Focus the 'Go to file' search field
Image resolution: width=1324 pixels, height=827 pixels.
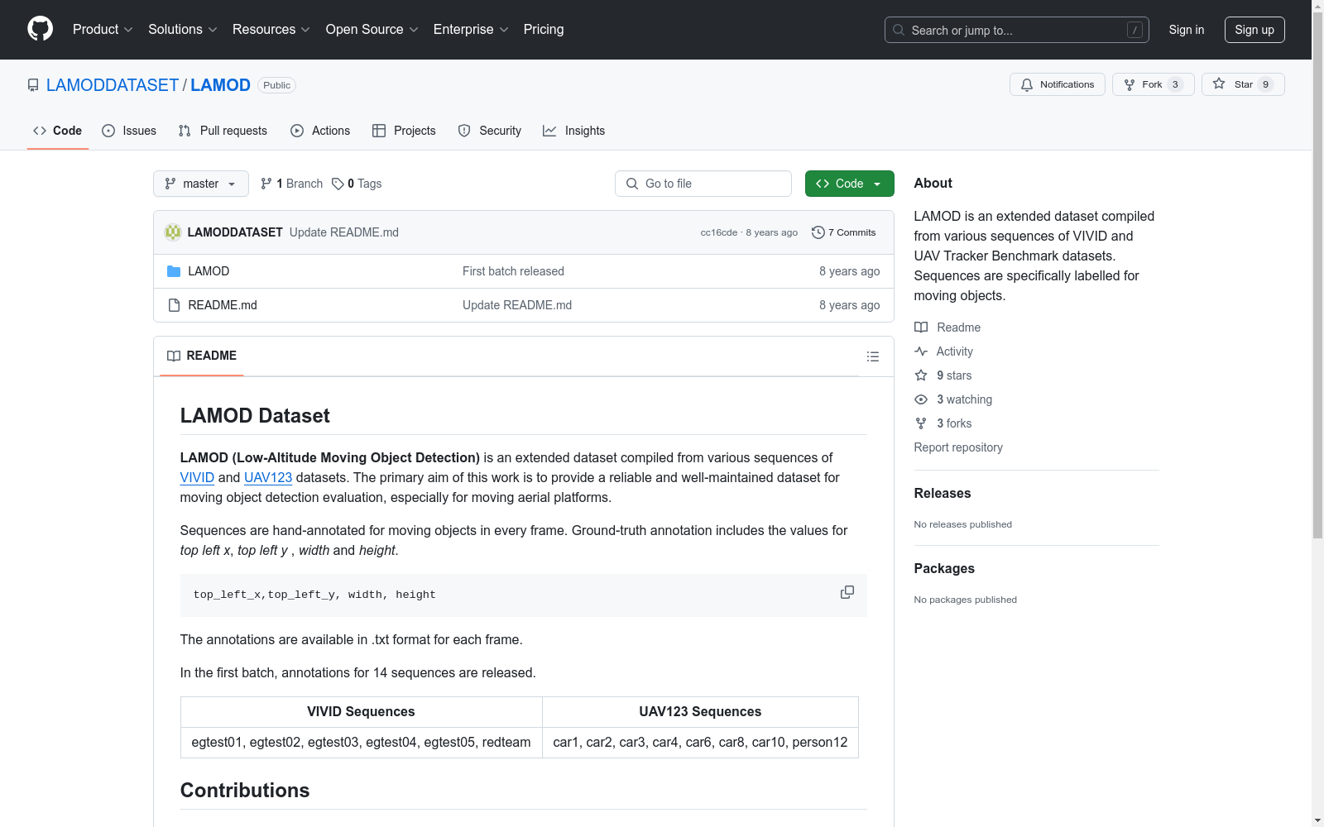(703, 184)
